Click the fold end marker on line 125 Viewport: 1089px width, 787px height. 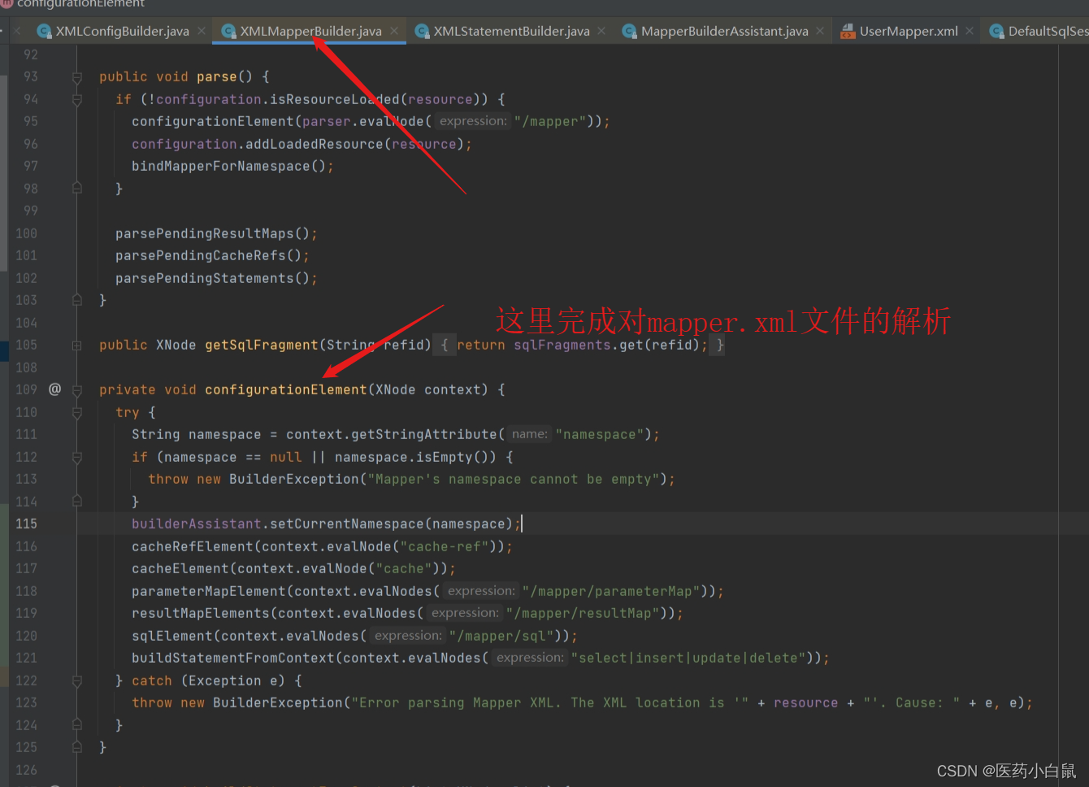pyautogui.click(x=77, y=747)
